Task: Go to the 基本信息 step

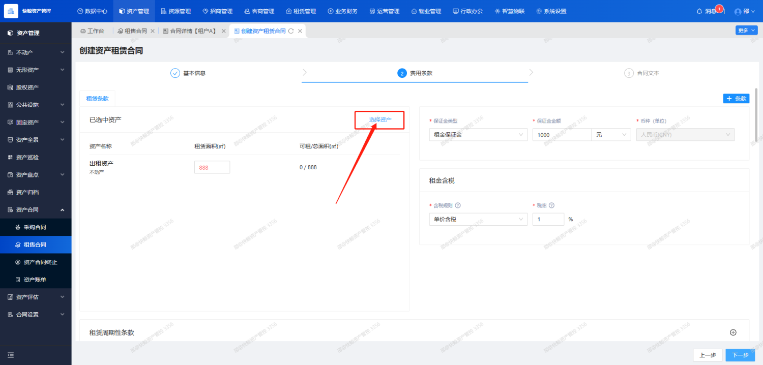Action: click(188, 73)
